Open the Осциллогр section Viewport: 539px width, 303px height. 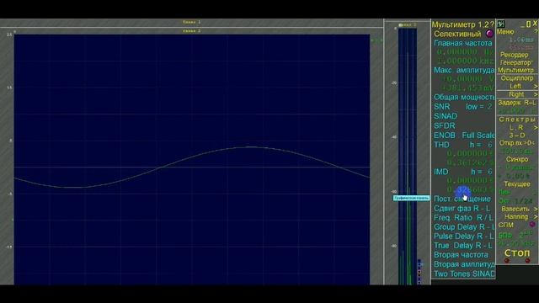(516, 78)
